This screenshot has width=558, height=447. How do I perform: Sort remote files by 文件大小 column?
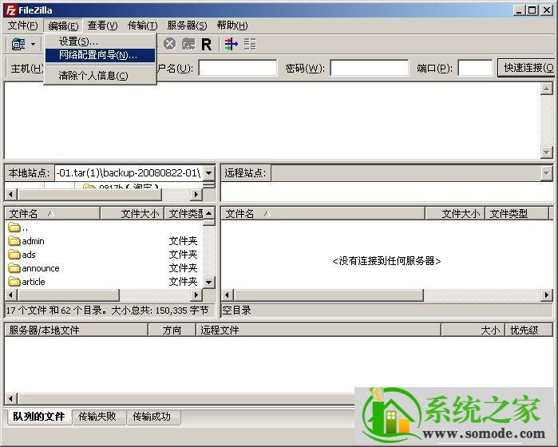click(455, 214)
